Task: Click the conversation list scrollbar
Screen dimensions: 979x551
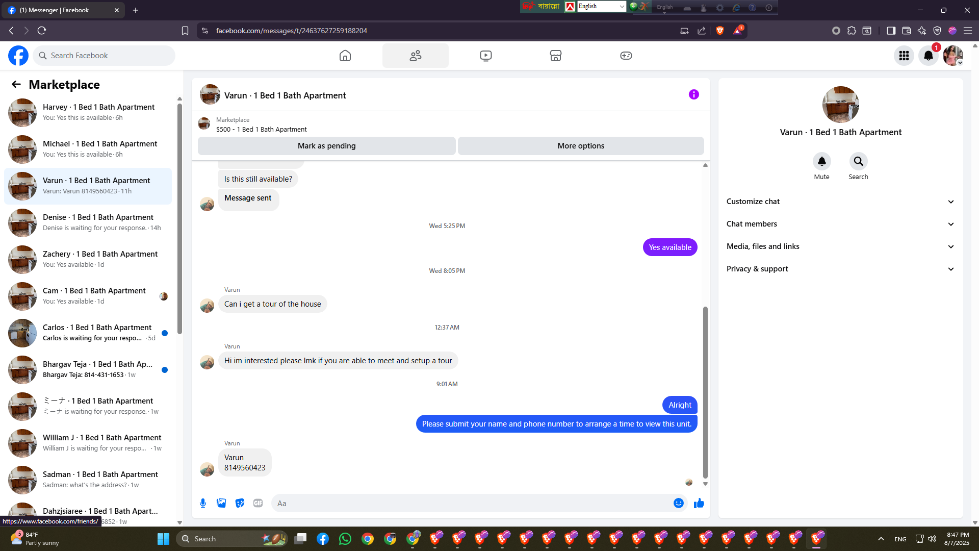Action: point(179,218)
